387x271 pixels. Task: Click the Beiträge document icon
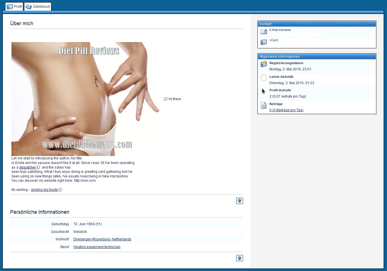(x=263, y=105)
